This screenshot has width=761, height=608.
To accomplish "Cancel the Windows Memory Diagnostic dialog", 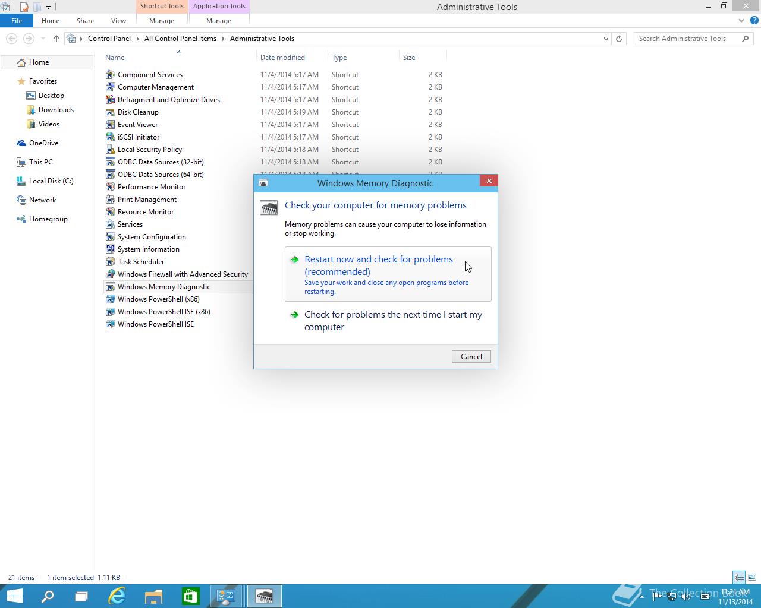I will coord(471,356).
